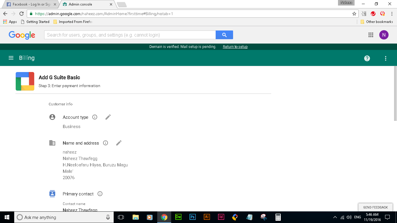The image size is (397, 223).
Task: Bookmark this page with the star icon
Action: 354,14
